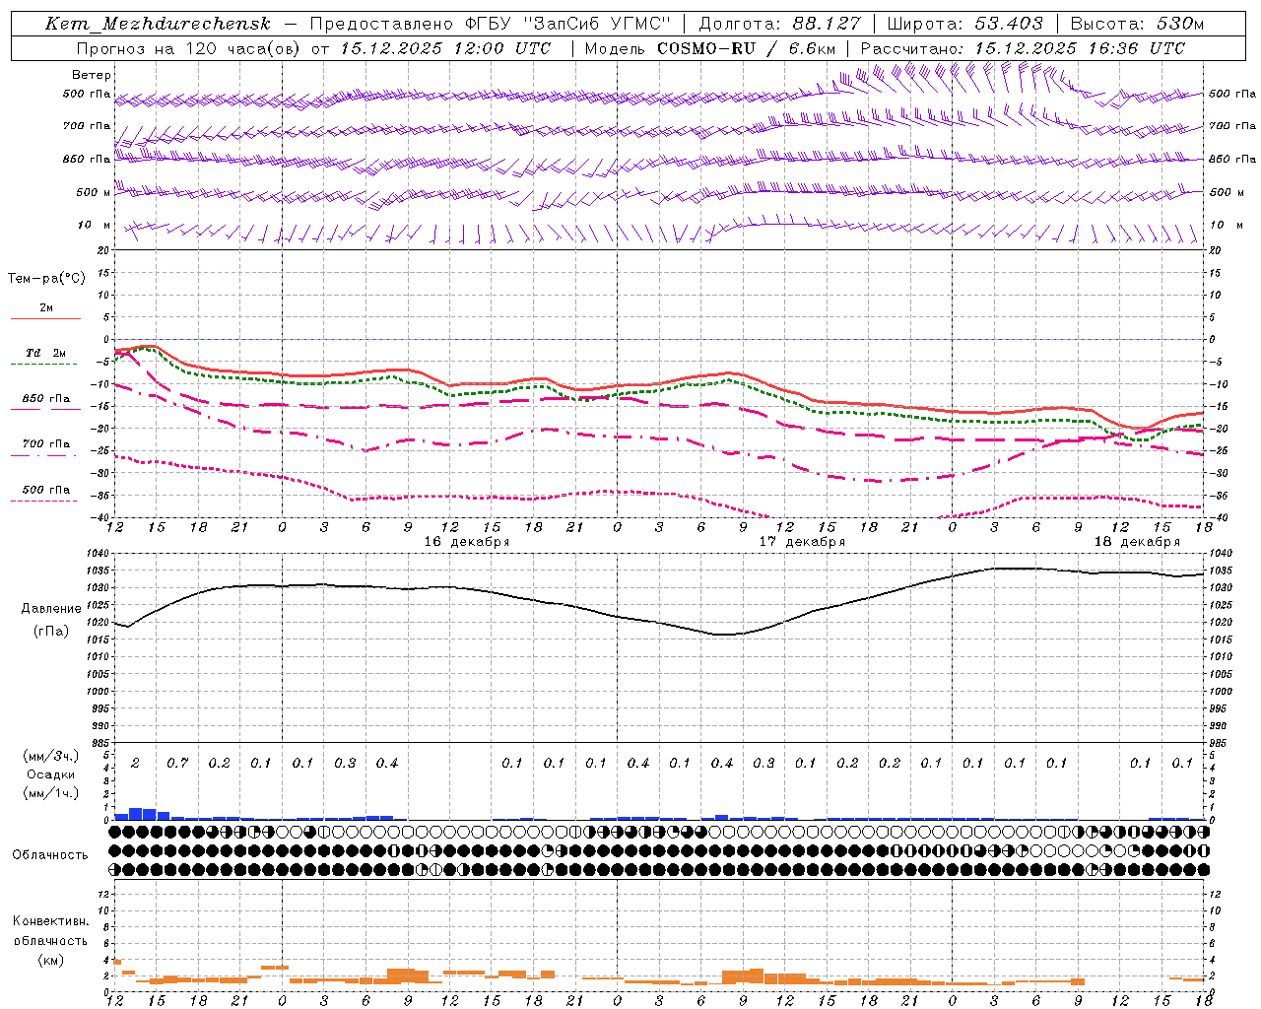Select the 700 гПа temperature legend entry
The image size is (1261, 1009).
tap(46, 444)
